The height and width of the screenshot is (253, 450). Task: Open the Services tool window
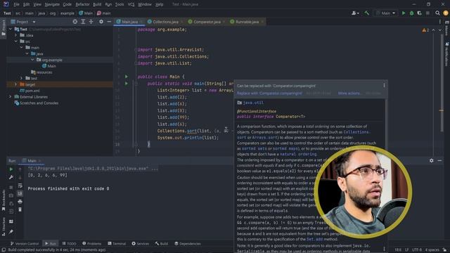140,244
